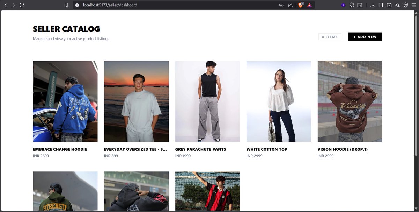View site information icon in address bar
419x212 pixels.
click(x=77, y=5)
